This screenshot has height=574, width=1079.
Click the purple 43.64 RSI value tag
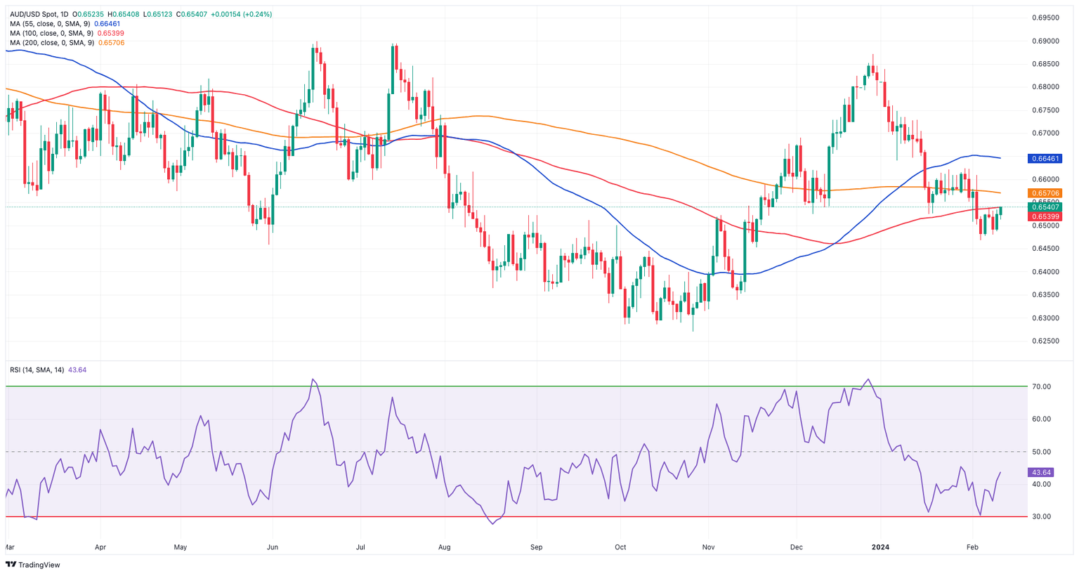click(x=1040, y=473)
